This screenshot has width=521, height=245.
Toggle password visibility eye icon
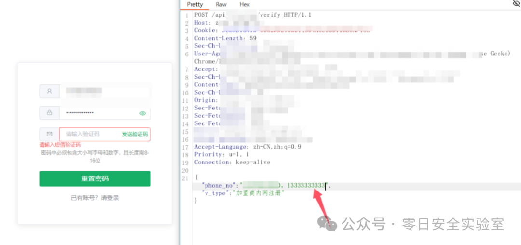[142, 113]
